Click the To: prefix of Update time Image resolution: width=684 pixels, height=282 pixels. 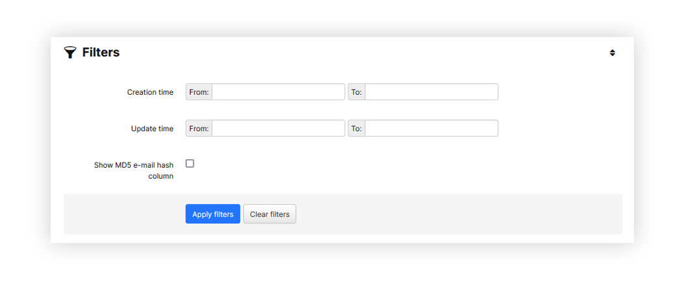[x=356, y=129]
